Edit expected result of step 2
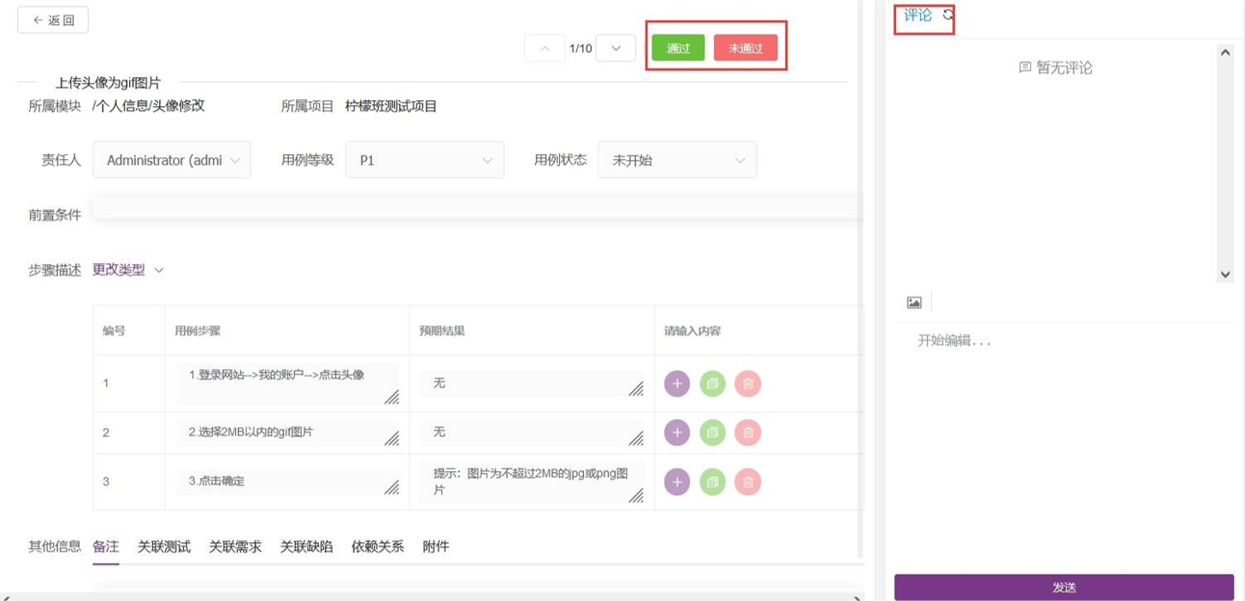The image size is (1245, 601). [x=532, y=432]
